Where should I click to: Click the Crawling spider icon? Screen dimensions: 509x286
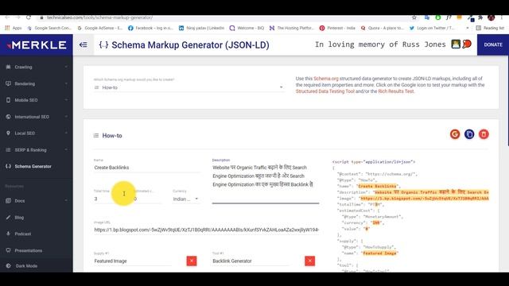click(x=8, y=67)
